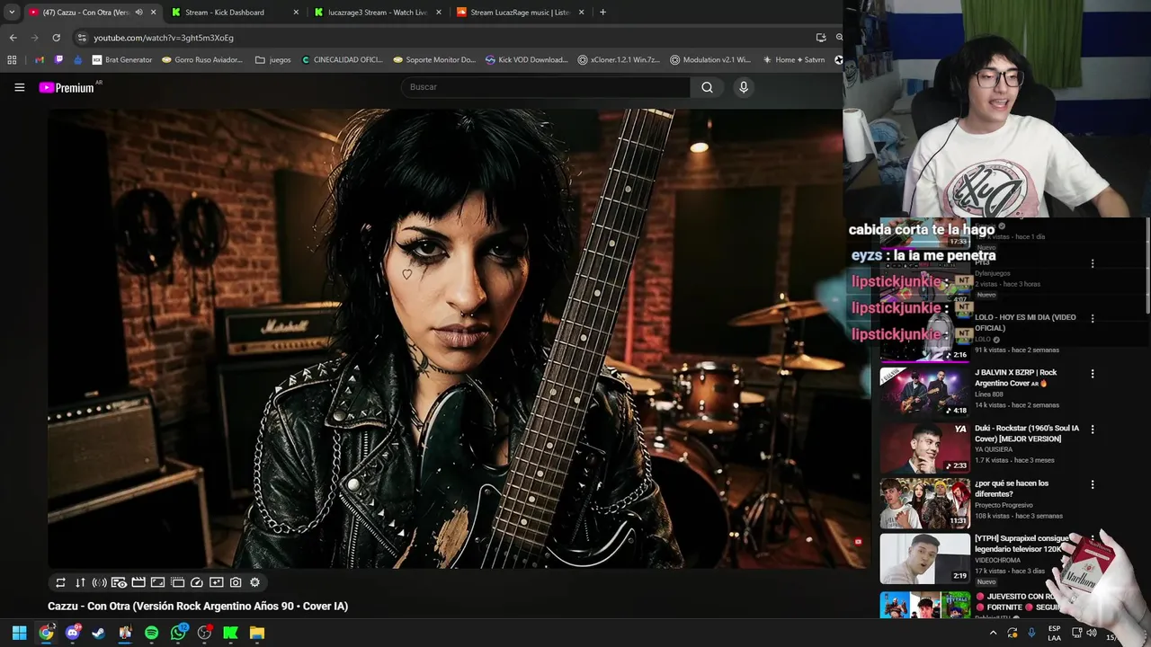Open the Home Satvrn bookmark
1151x647 pixels.
793,60
